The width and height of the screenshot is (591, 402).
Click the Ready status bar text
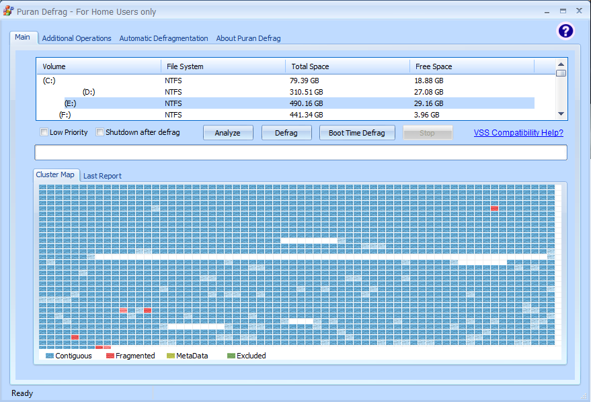(22, 393)
